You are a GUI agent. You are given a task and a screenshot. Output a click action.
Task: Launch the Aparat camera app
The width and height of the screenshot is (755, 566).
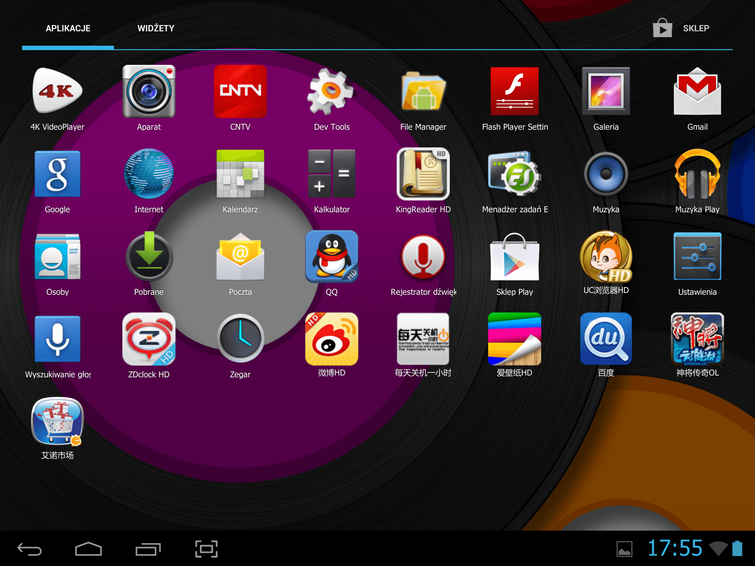(149, 91)
